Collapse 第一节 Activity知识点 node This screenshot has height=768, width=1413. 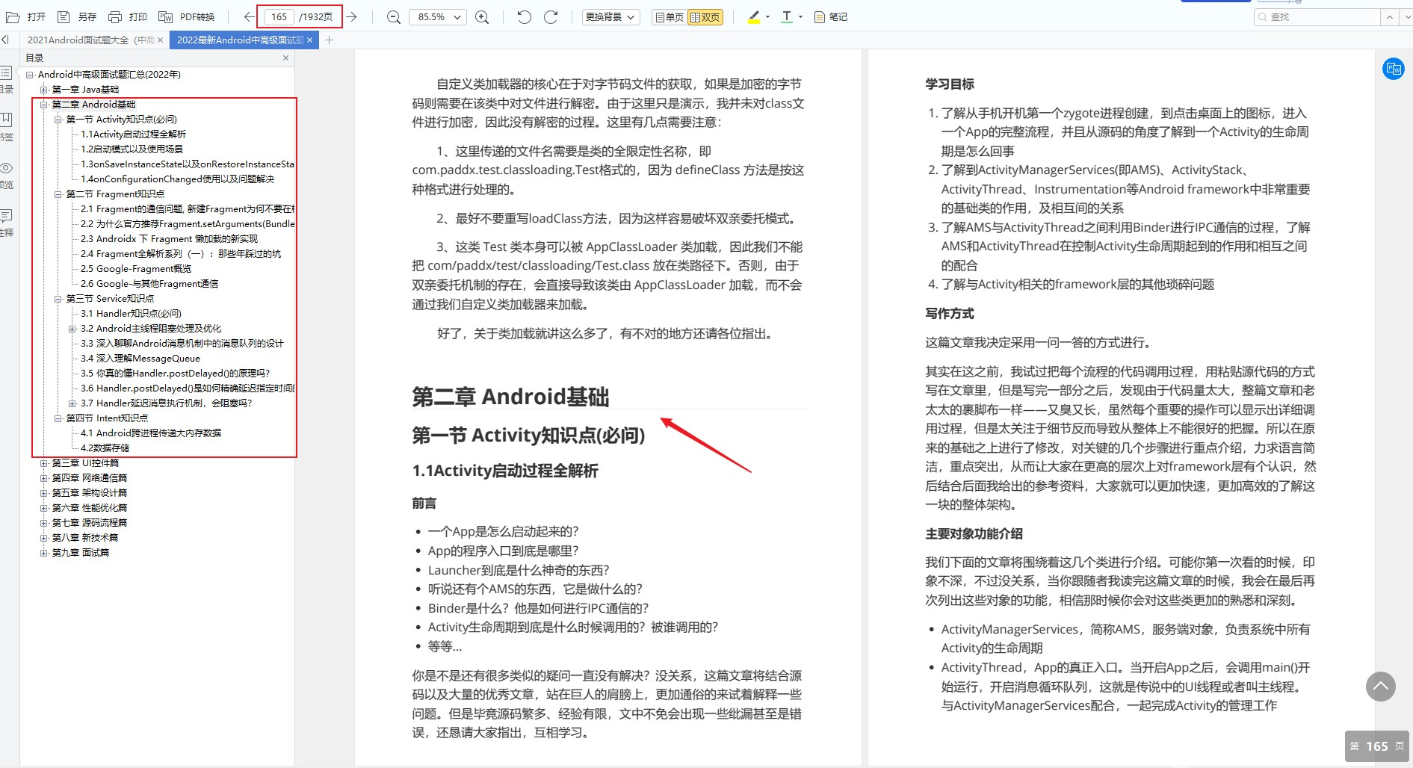pos(58,120)
